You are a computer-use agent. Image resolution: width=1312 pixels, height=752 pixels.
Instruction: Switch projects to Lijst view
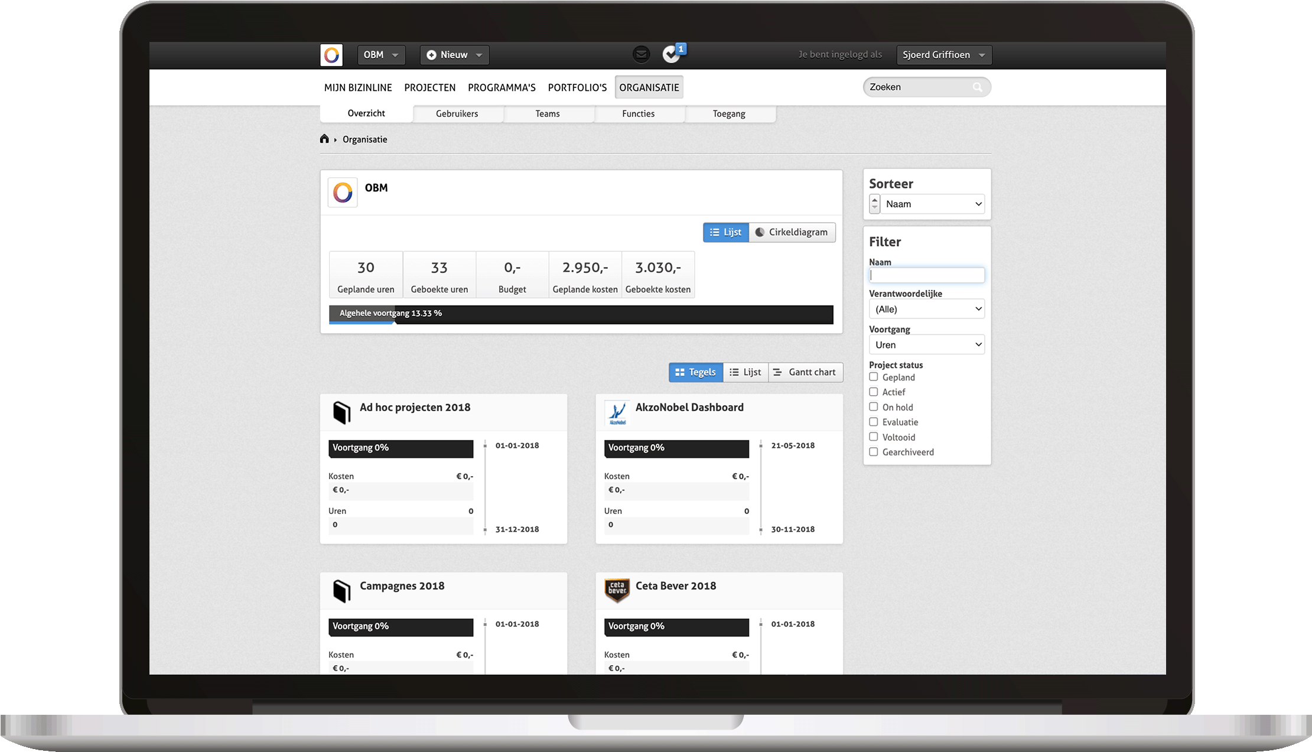click(x=745, y=372)
